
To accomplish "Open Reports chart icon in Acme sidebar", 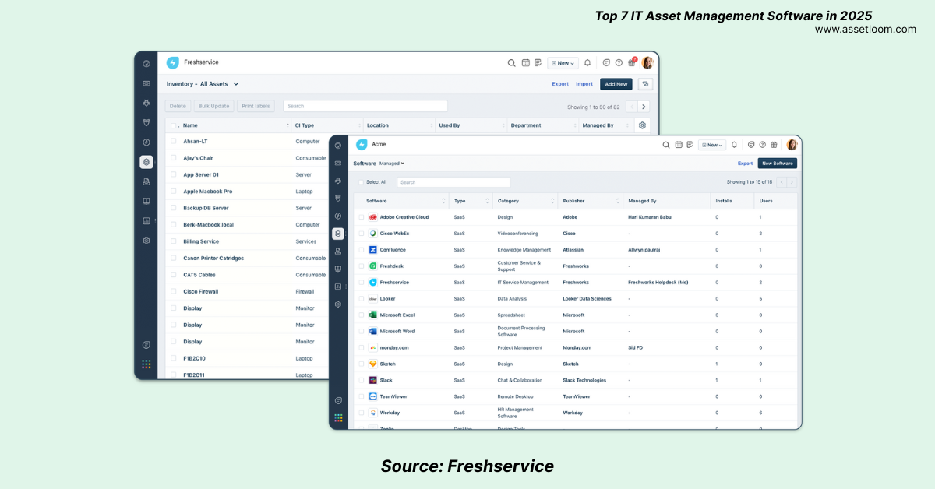I will point(337,287).
